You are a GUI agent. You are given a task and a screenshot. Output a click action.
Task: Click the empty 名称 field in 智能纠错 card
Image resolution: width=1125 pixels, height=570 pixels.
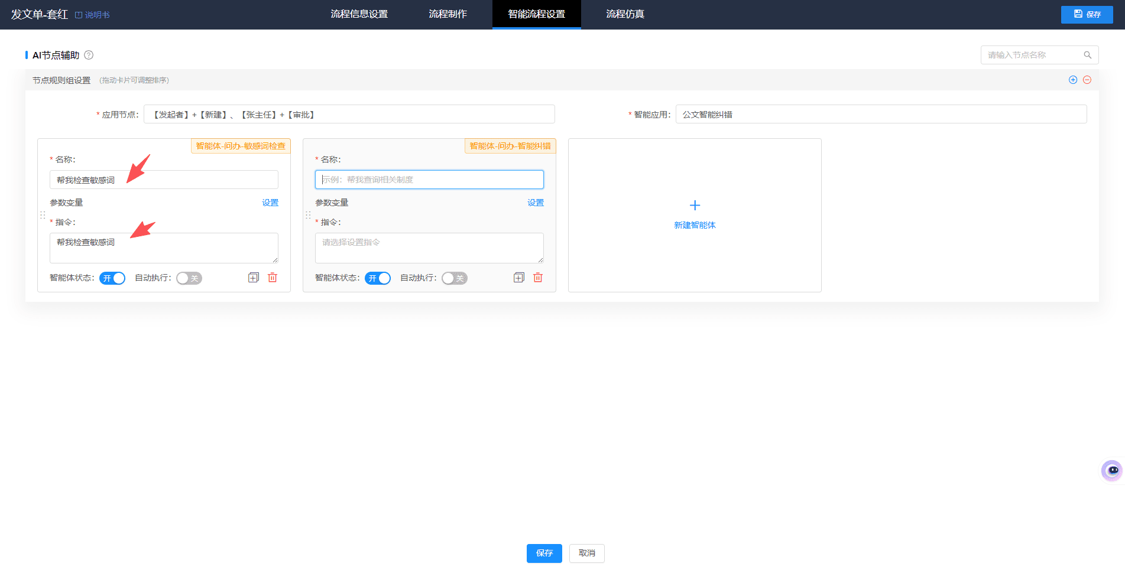pos(429,180)
